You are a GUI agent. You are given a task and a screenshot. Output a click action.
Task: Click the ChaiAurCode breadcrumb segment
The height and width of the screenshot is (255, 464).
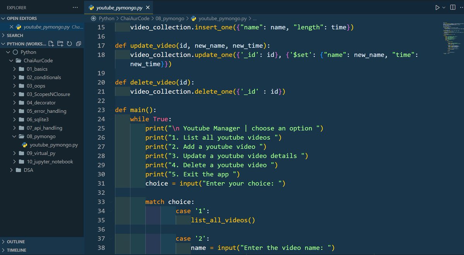tap(135, 19)
